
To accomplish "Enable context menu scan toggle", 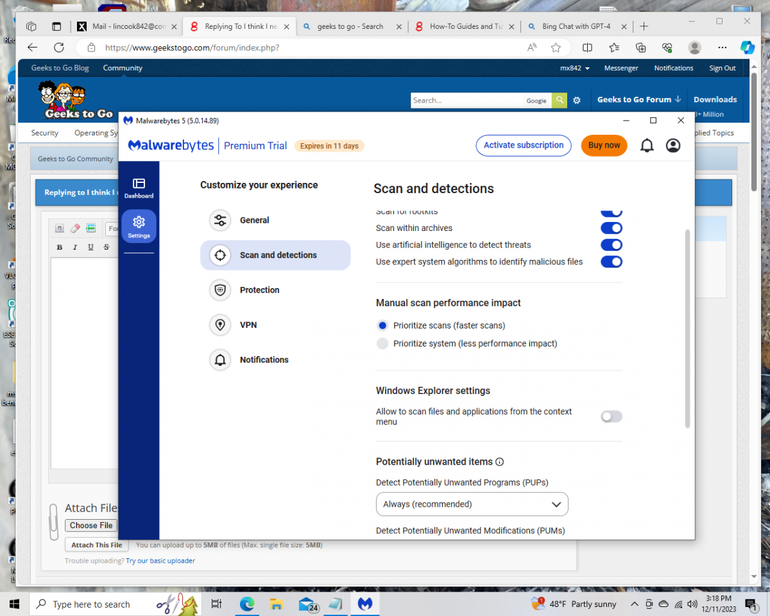I will click(x=611, y=416).
